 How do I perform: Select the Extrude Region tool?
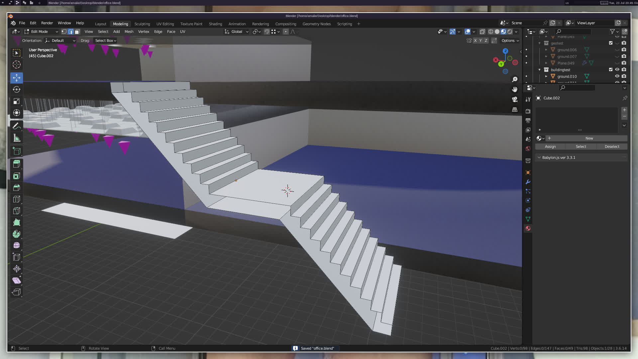tap(16, 164)
